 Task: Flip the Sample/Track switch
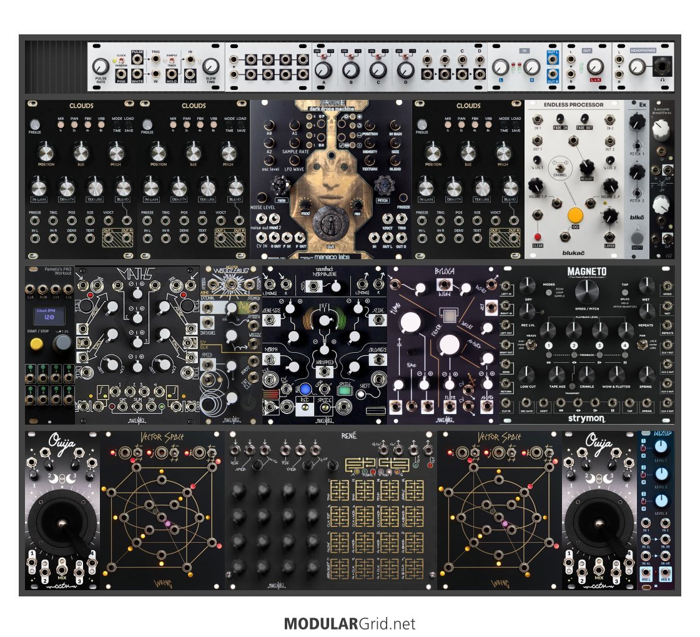pyautogui.click(x=172, y=60)
